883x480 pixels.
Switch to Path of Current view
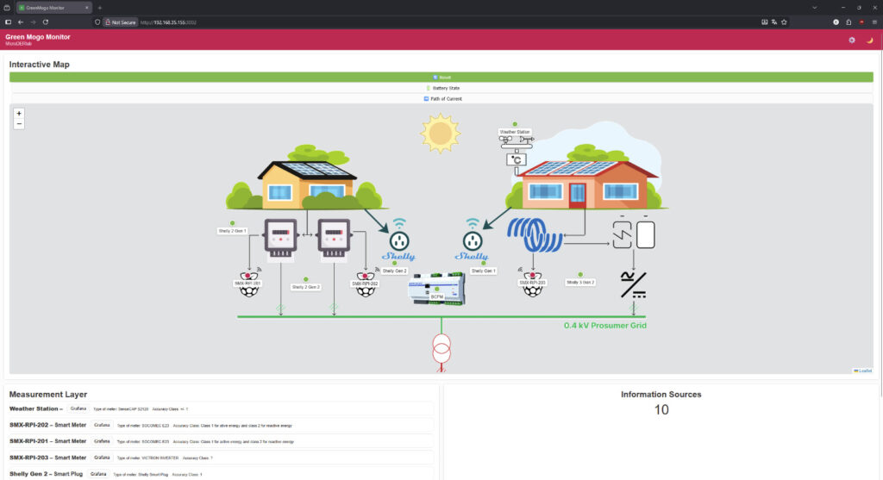[x=441, y=99]
